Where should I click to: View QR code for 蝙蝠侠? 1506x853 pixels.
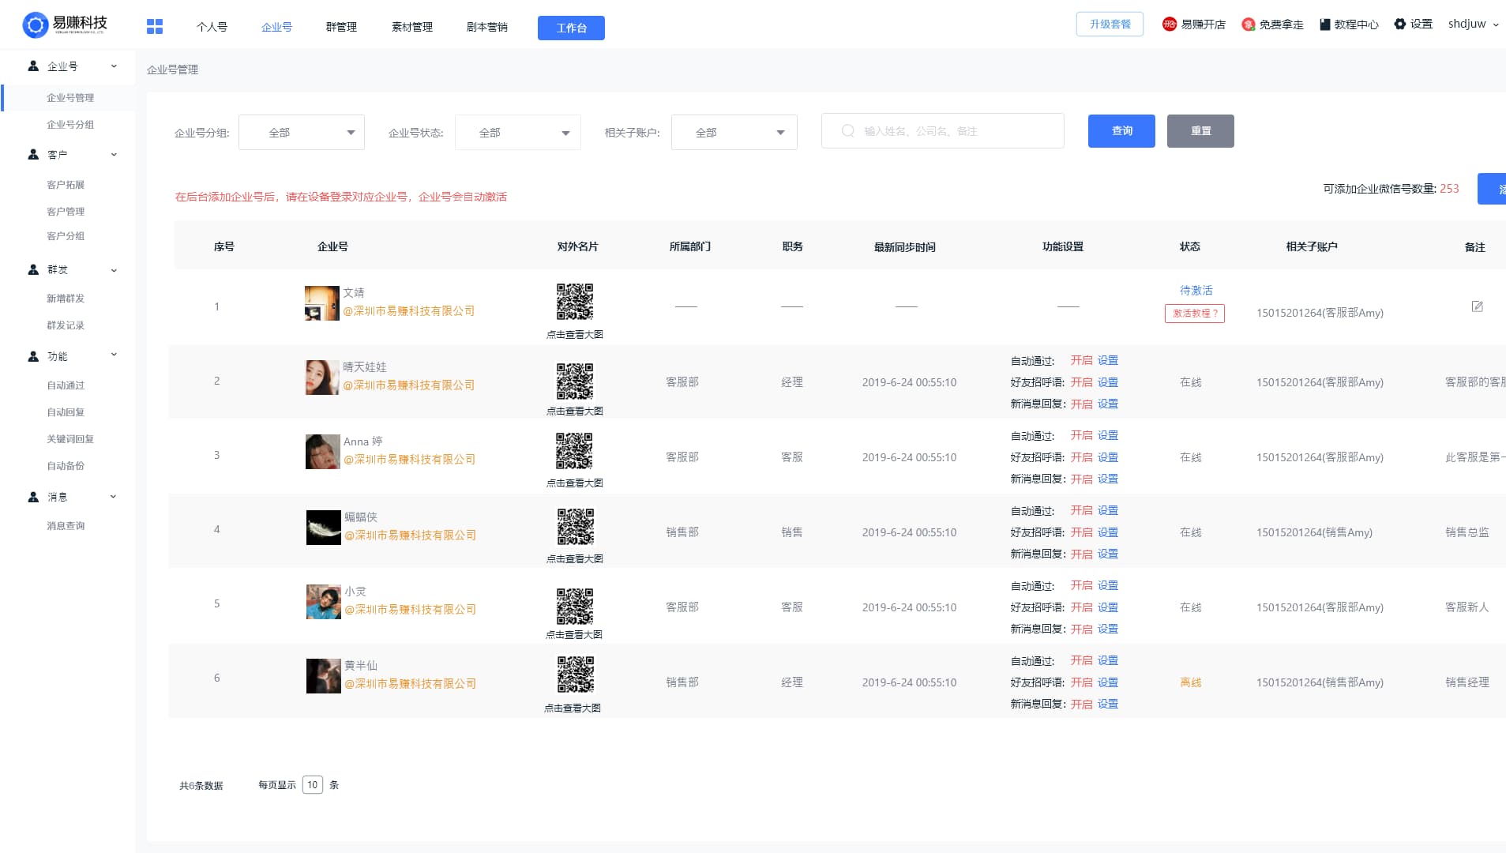(x=576, y=527)
